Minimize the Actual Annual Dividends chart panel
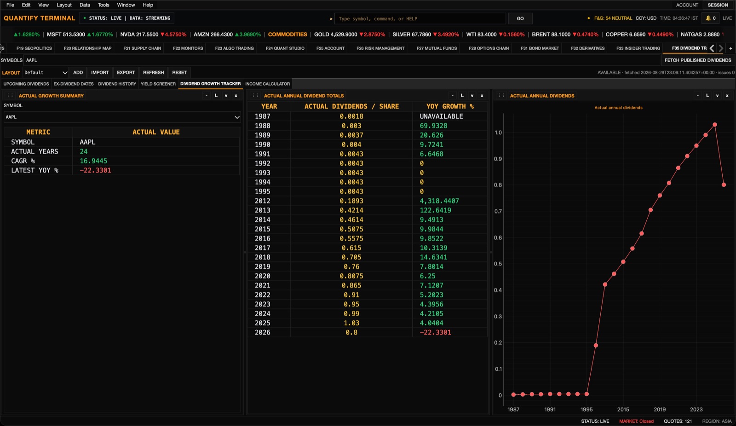Image resolution: width=736 pixels, height=426 pixels. tap(698, 96)
